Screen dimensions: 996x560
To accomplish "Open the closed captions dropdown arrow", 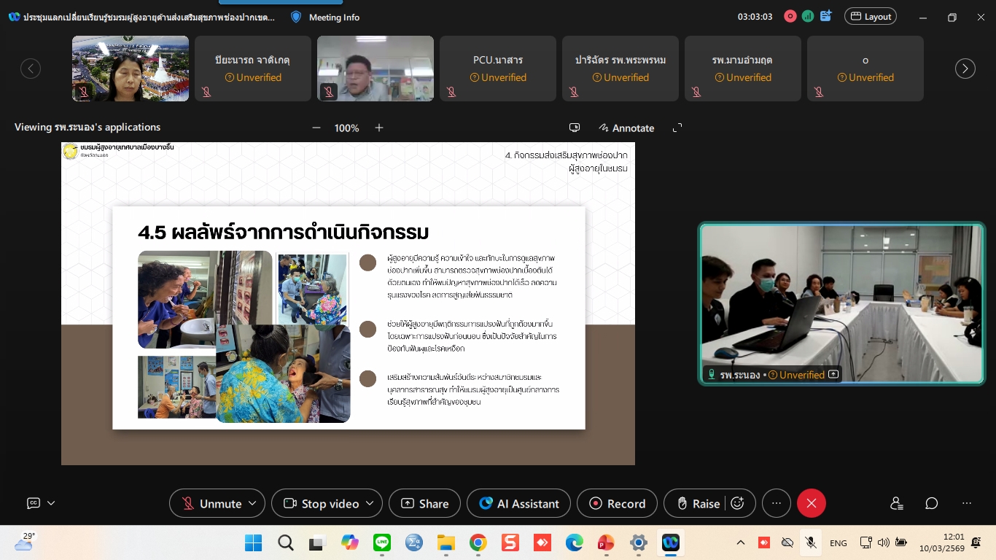I will click(51, 503).
